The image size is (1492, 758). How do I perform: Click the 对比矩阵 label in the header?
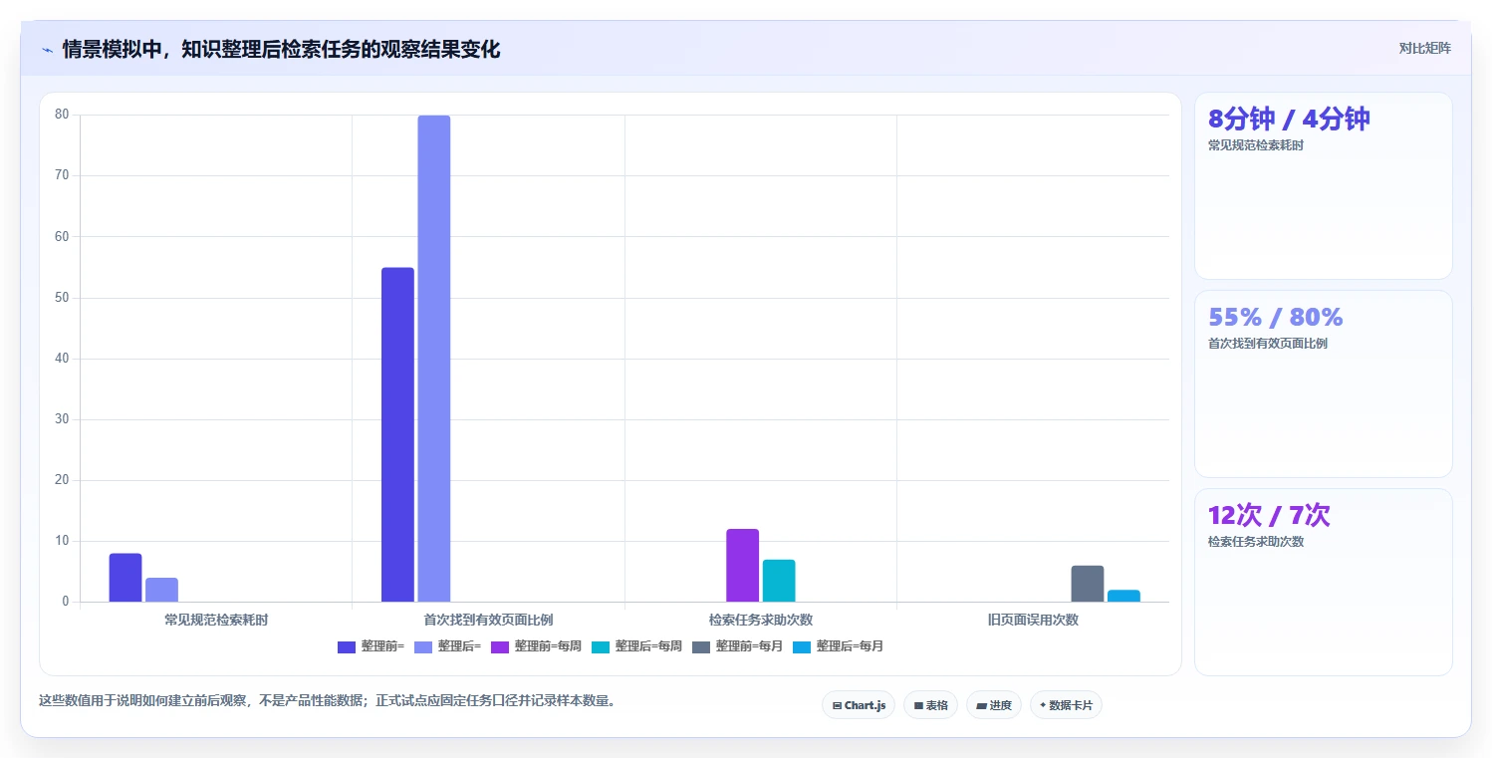click(x=1425, y=49)
